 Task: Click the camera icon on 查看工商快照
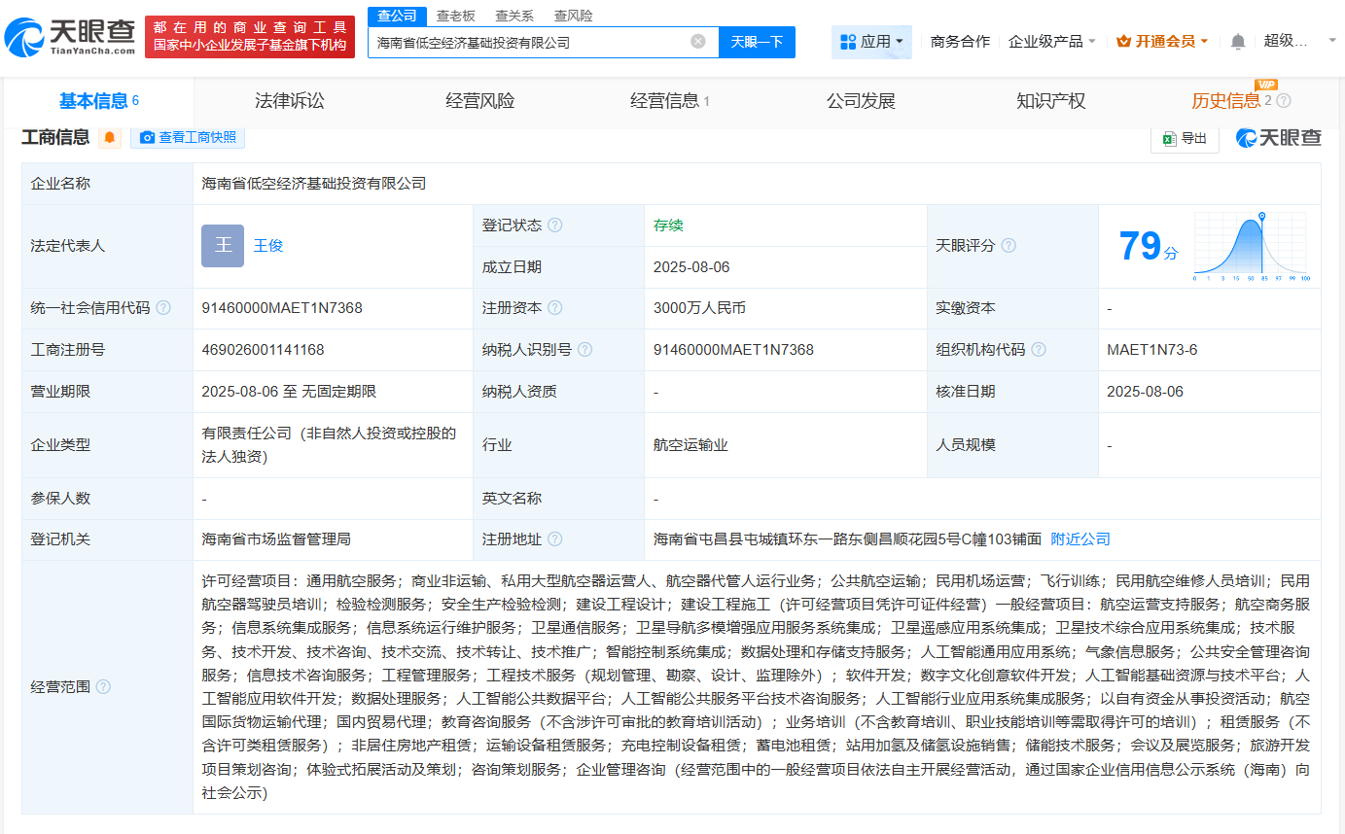147,137
